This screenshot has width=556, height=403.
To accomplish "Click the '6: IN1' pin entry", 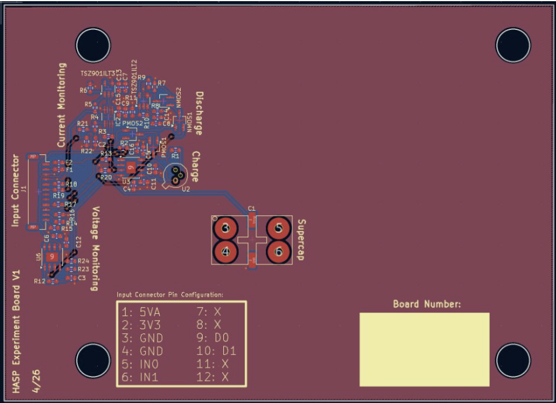I will pyautogui.click(x=140, y=377).
